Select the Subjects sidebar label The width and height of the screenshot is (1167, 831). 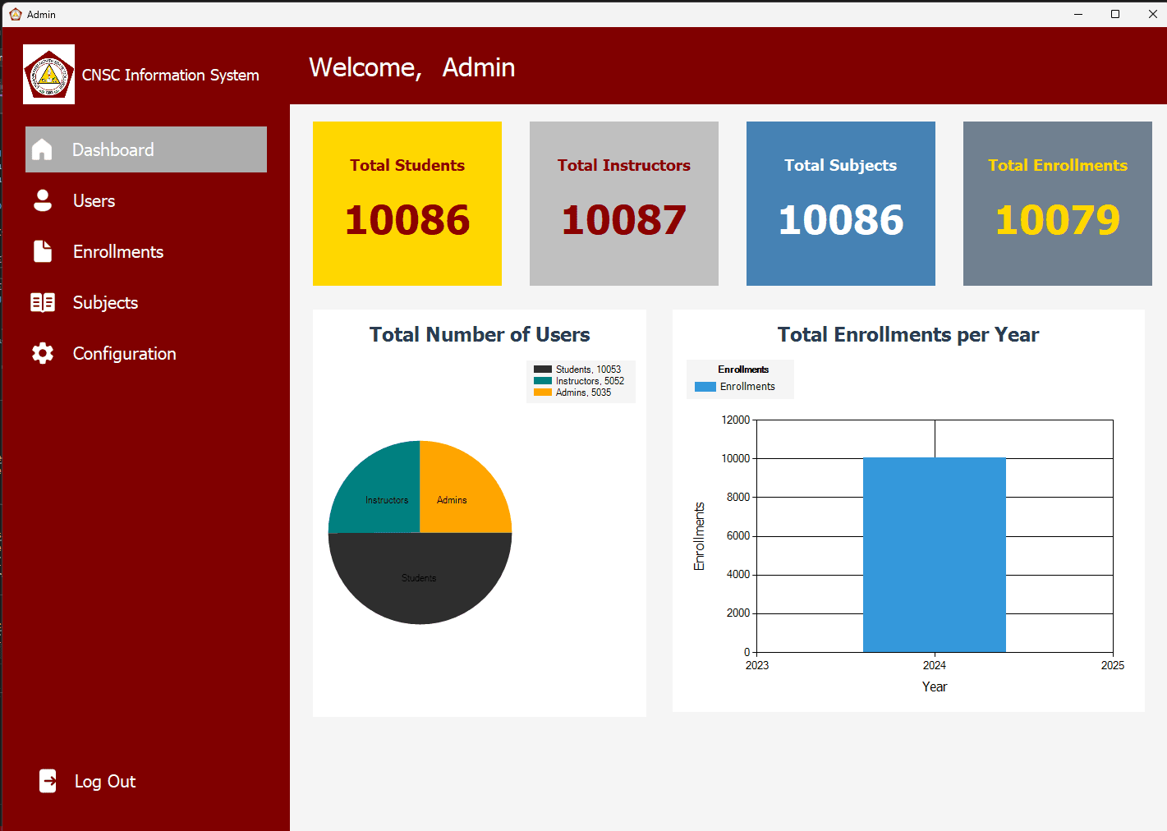pos(105,303)
